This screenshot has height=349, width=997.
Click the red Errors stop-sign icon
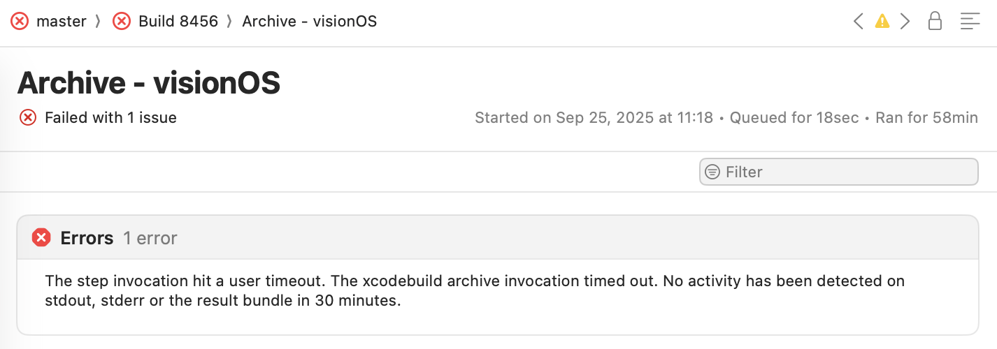pos(41,238)
